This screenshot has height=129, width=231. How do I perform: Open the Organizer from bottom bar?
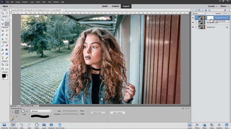point(51,126)
